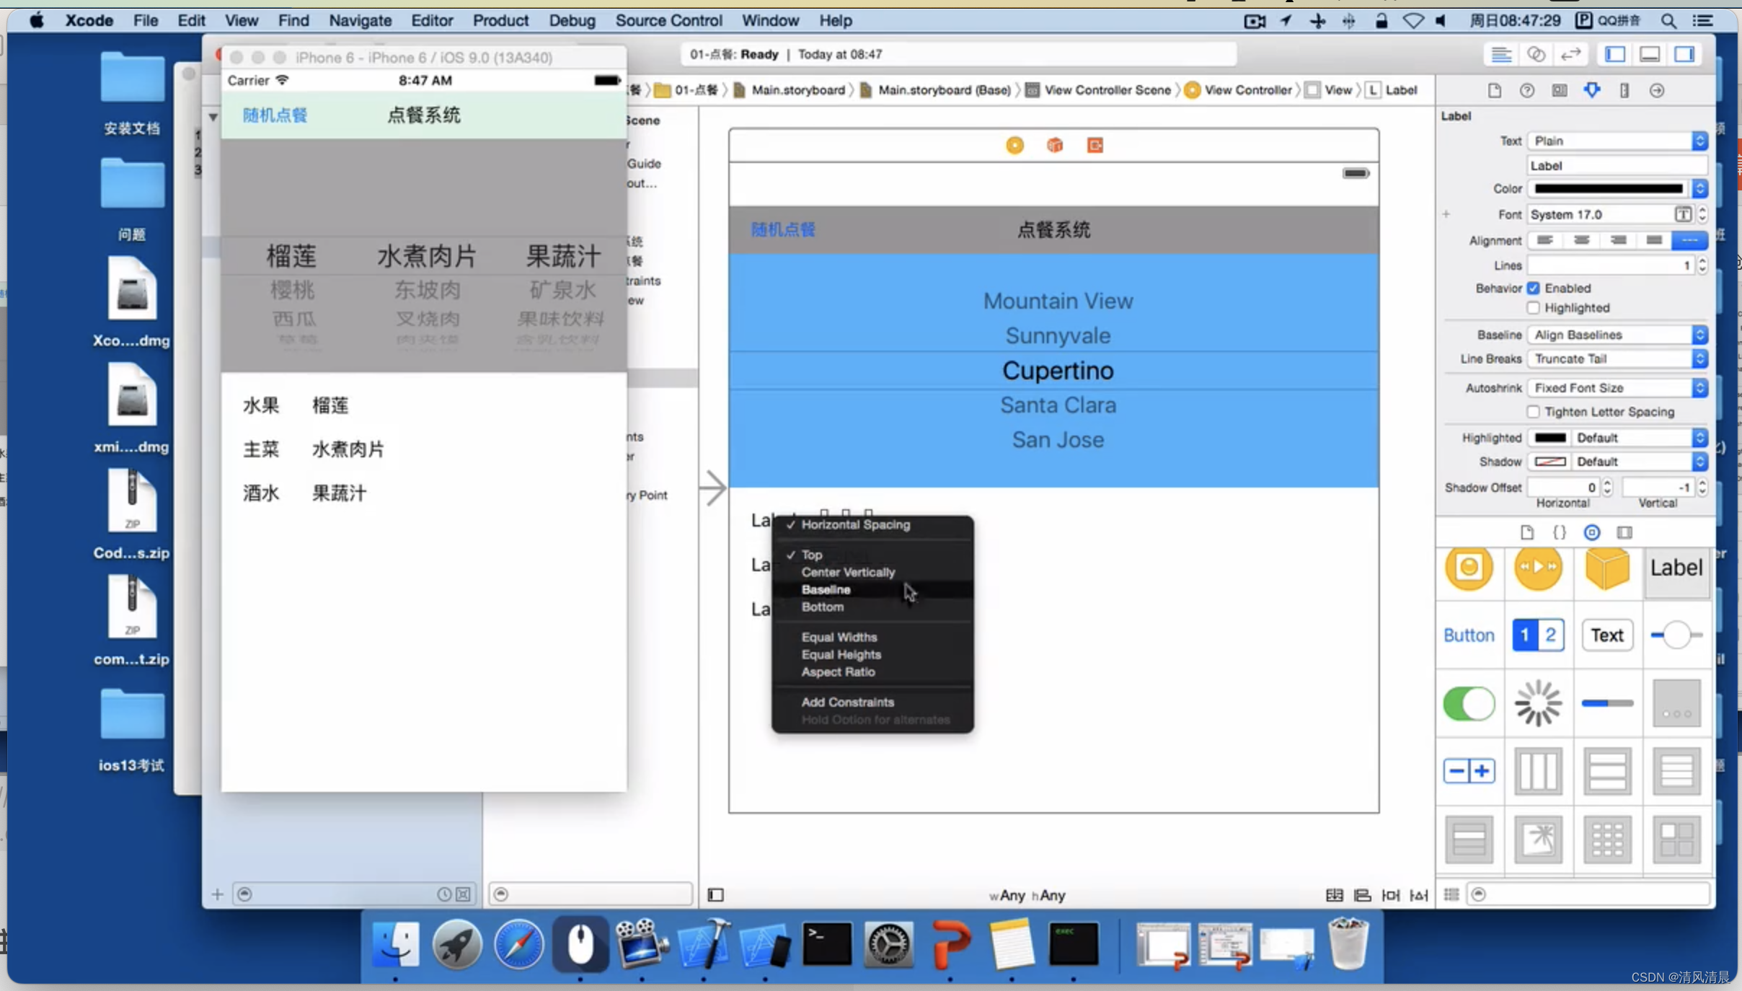Set alignment to right
1742x991 pixels.
click(1618, 240)
